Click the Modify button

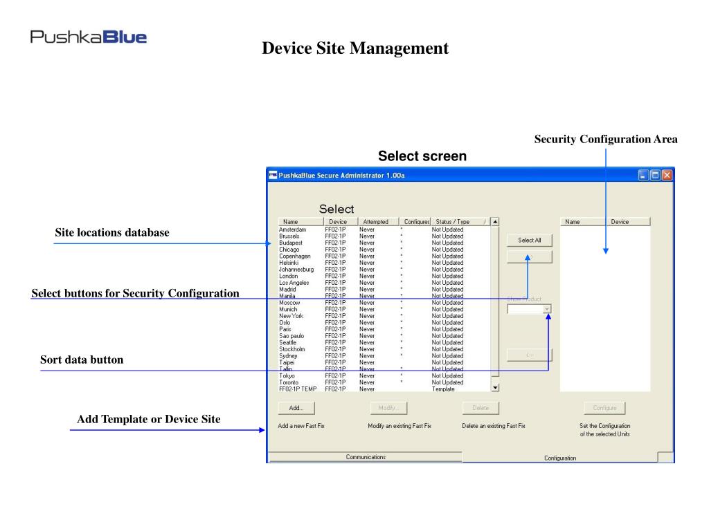(388, 408)
